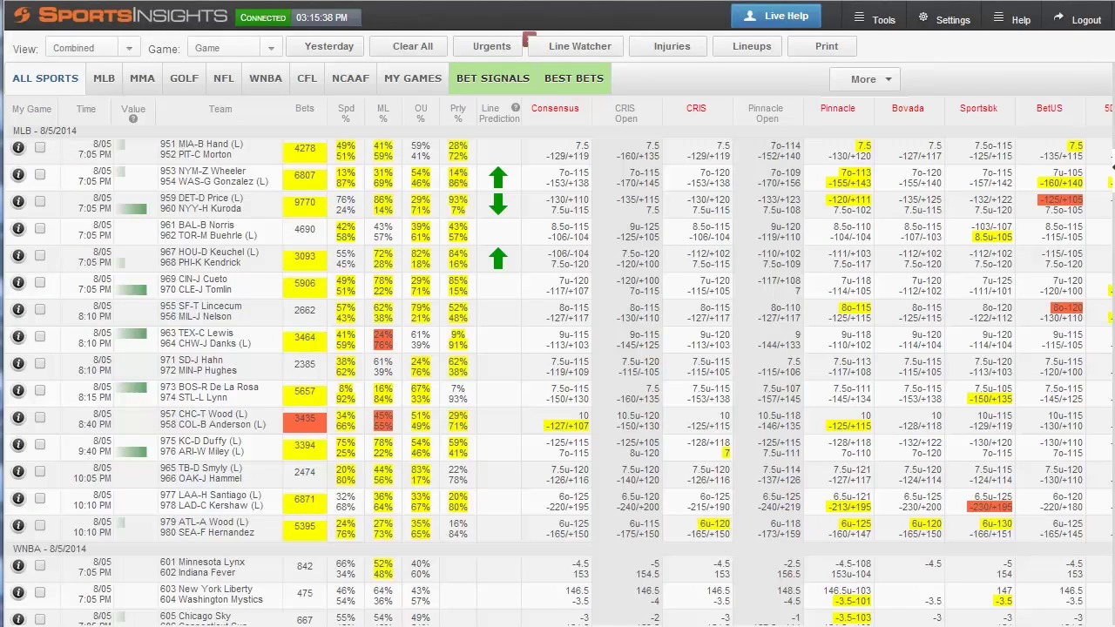Viewport: 1115px width, 627px height.
Task: Check My Game box for TEX-C Lewis
Action: (40, 337)
